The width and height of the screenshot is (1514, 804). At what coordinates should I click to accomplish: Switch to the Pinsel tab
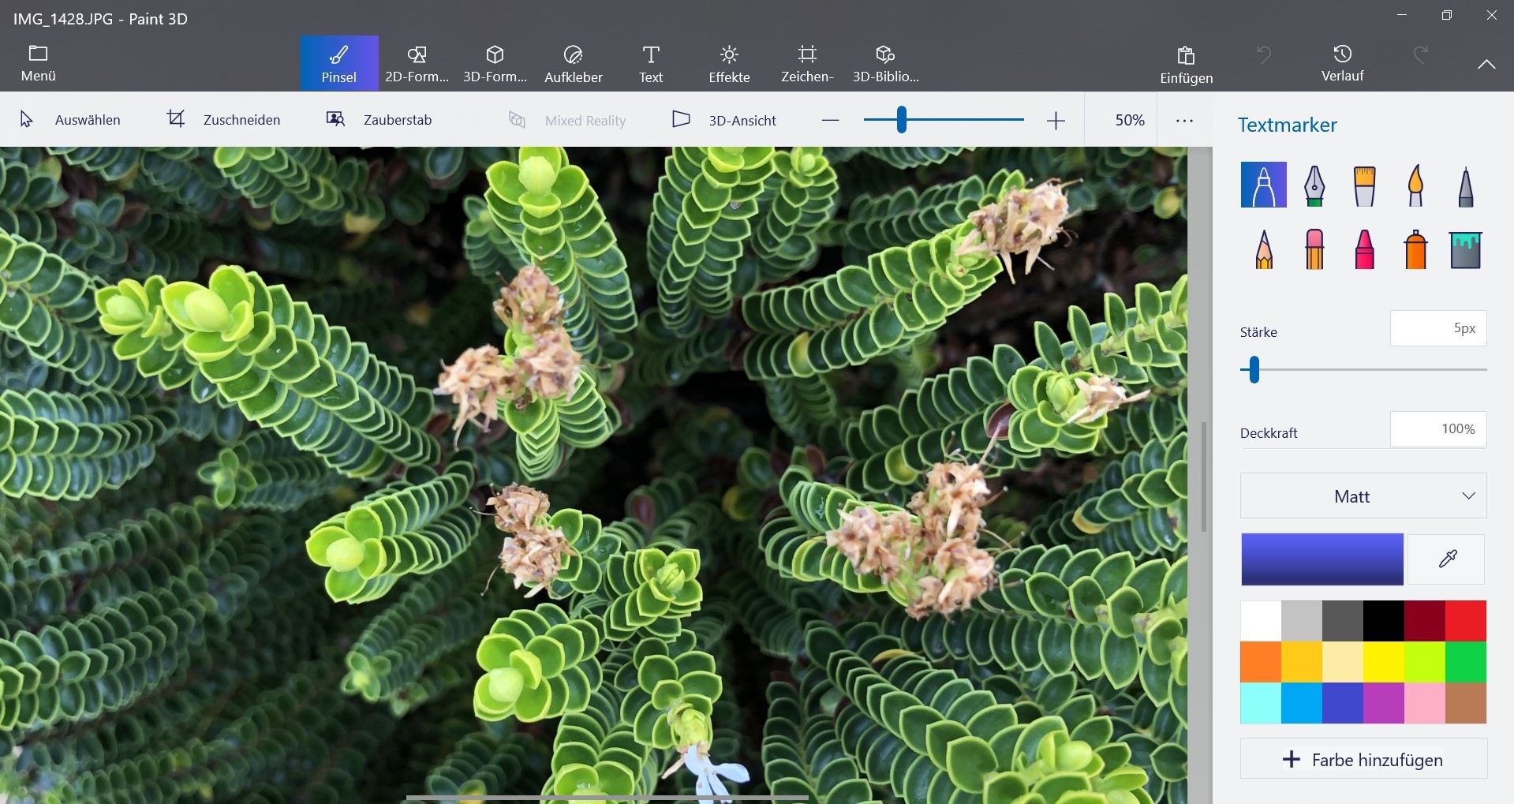(339, 63)
